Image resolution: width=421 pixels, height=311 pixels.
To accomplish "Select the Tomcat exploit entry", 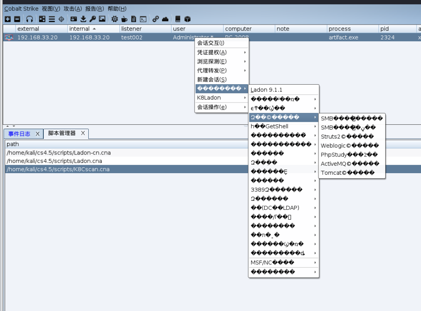I will 352,173.
